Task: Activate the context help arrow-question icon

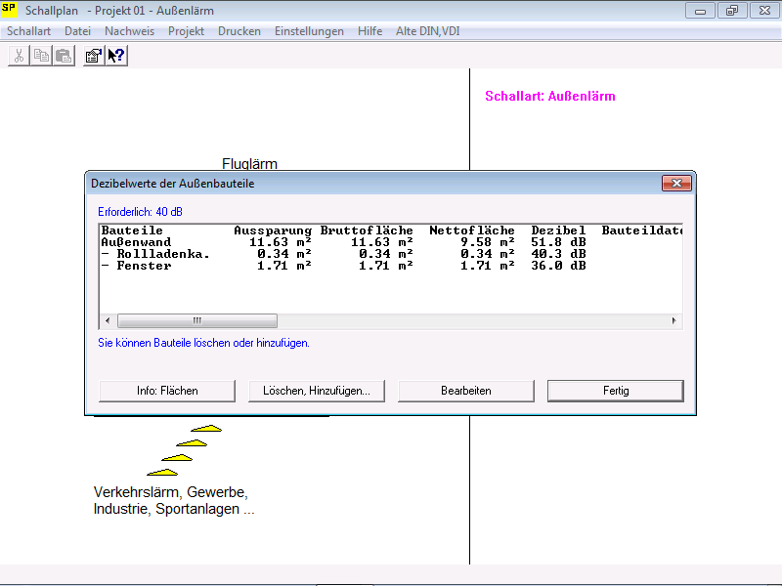Action: (116, 56)
